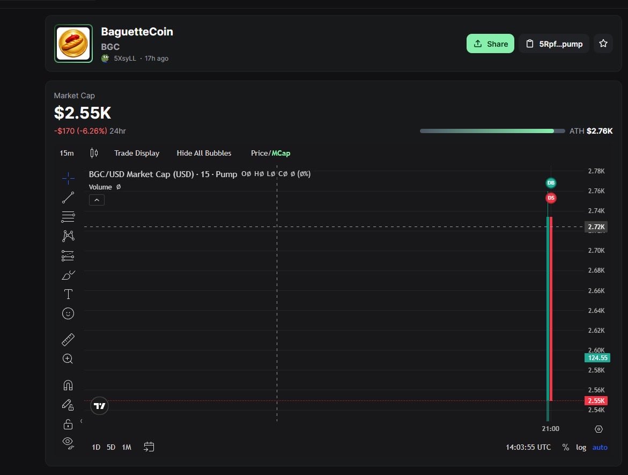Viewport: 628px width, 475px height.
Task: Open the 15m interval selector
Action: coord(67,153)
